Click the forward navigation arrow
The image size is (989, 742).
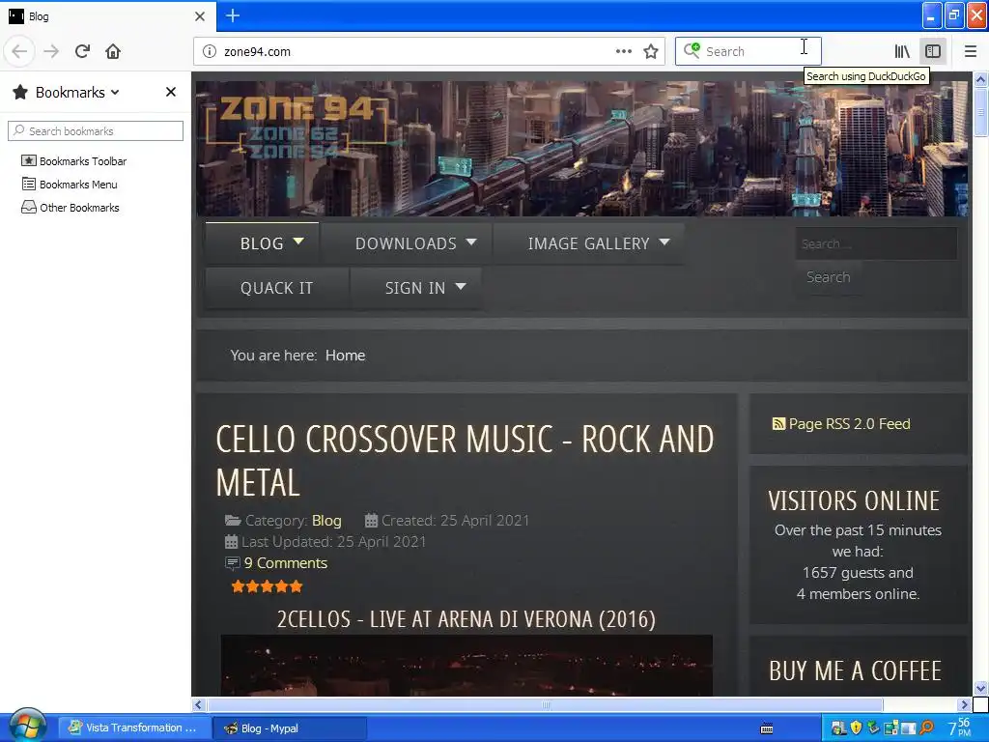click(51, 51)
